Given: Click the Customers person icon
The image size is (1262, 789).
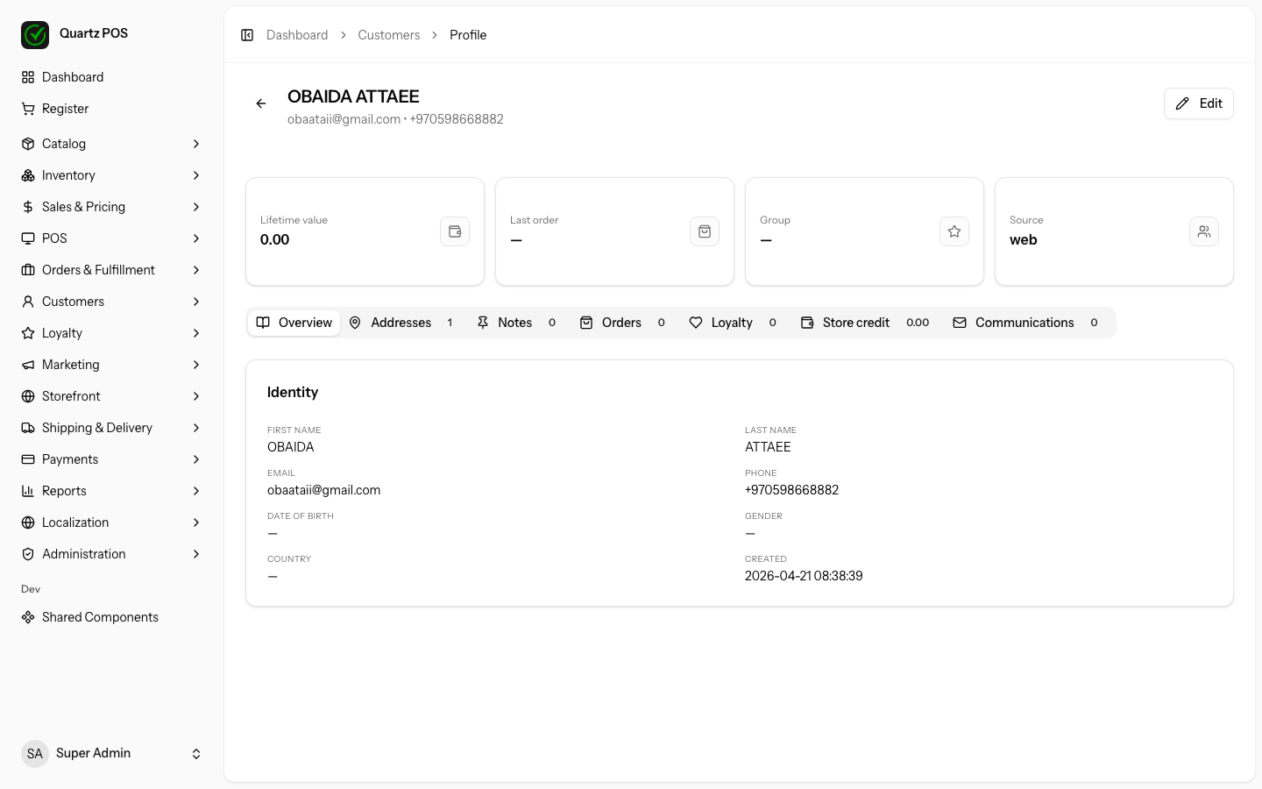Looking at the screenshot, I should point(28,302).
